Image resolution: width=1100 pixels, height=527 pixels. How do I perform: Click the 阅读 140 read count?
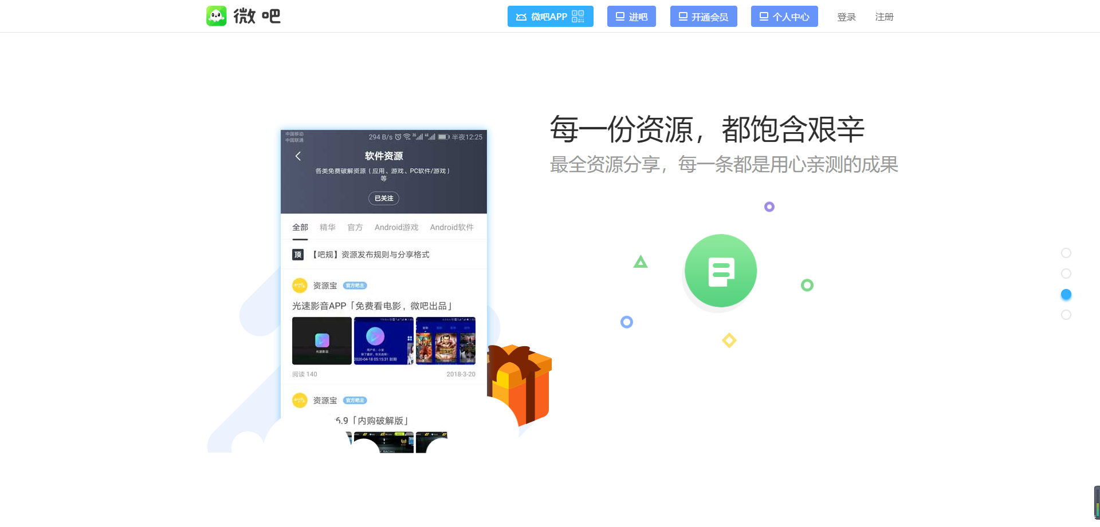coord(305,374)
